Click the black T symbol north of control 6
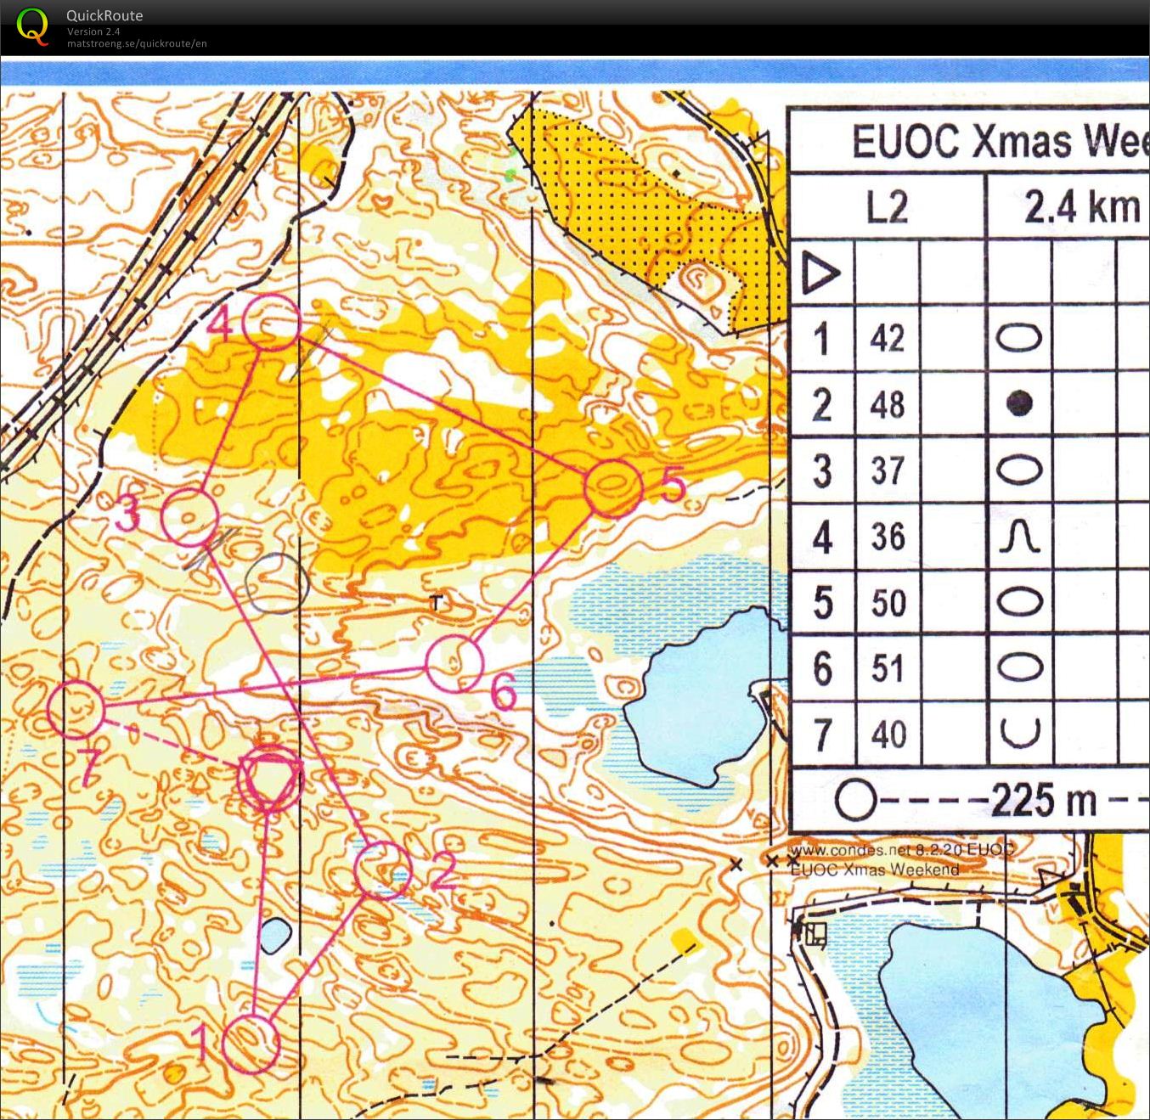The image size is (1150, 1120). [437, 603]
